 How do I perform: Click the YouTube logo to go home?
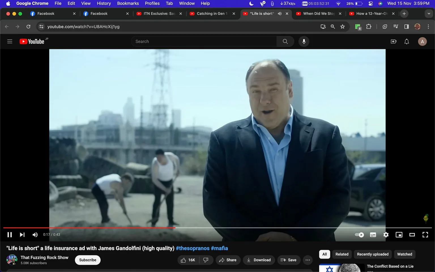click(x=32, y=41)
